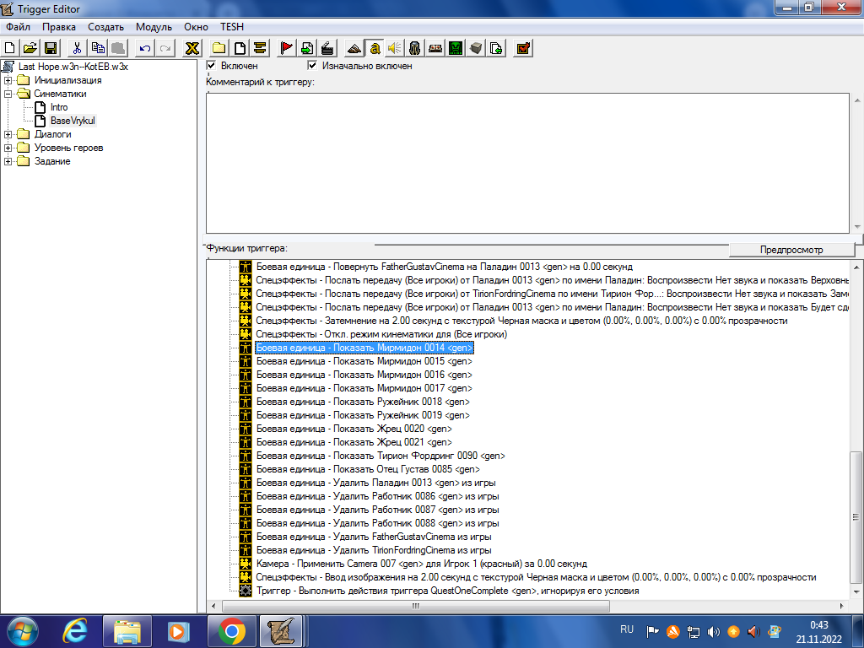Image resolution: width=864 pixels, height=648 pixels.
Task: Collapse the Синематики folder
Action: click(8, 94)
